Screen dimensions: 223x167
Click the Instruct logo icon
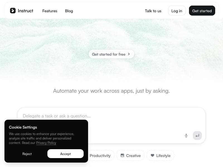(13, 11)
